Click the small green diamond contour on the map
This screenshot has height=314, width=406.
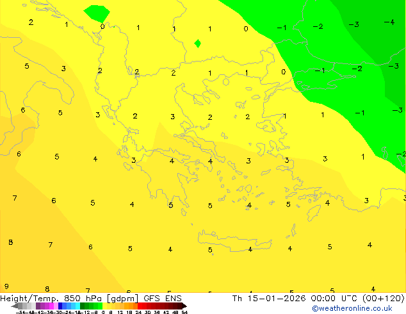click(x=198, y=44)
